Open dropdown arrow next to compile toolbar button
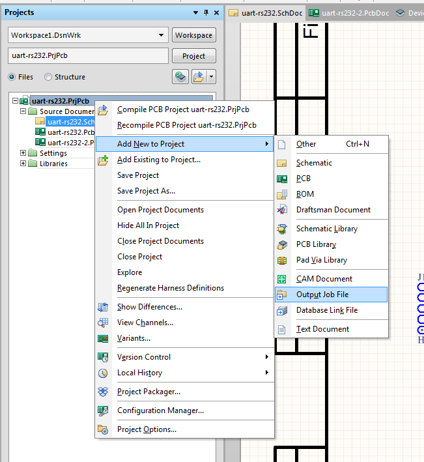This screenshot has height=462, width=424. [212, 77]
